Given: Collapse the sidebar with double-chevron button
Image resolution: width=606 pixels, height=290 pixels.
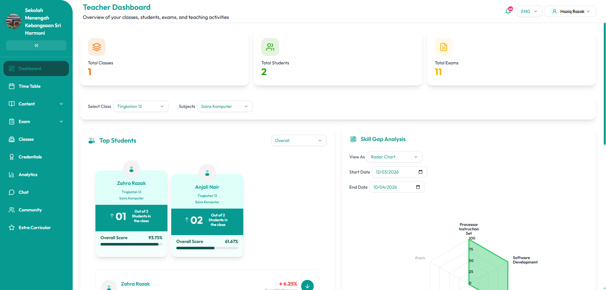Looking at the screenshot, I should tap(36, 45).
